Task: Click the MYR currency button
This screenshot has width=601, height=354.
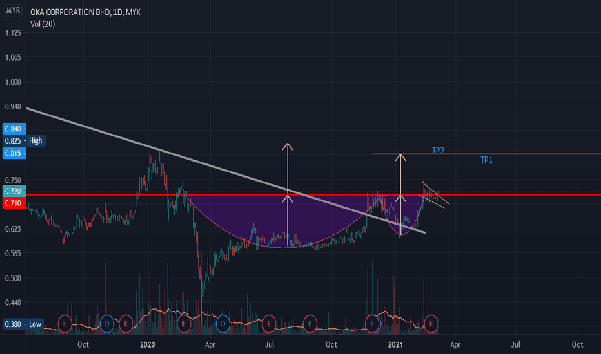Action: (x=13, y=10)
